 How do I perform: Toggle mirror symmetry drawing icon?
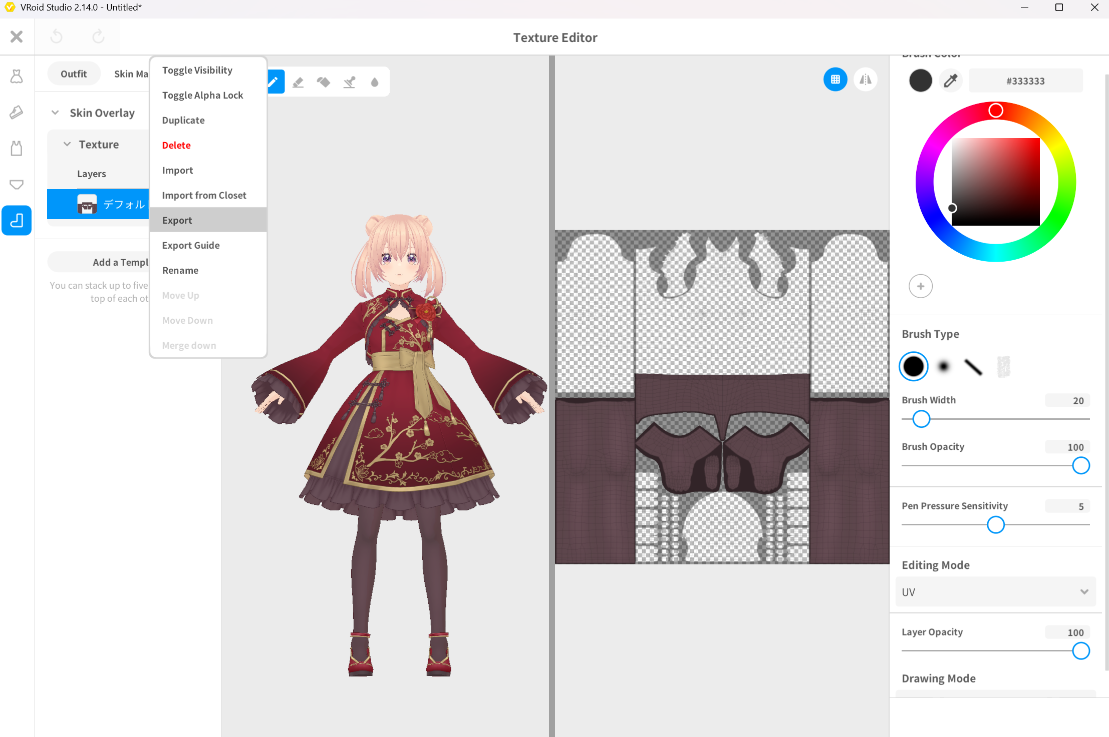coord(865,79)
